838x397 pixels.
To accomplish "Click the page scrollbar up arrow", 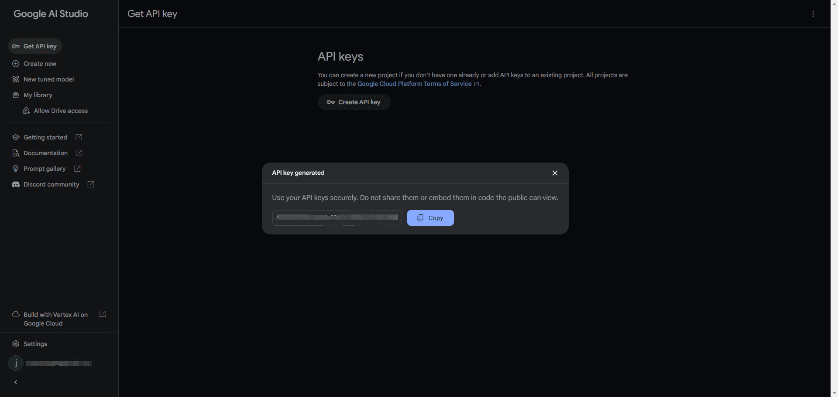I will point(834,3).
